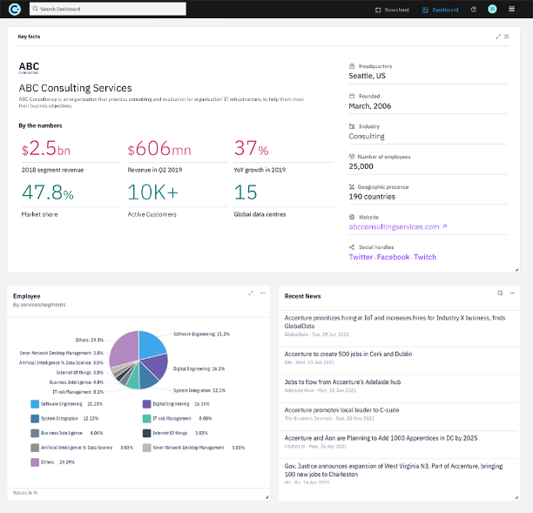The height and width of the screenshot is (513, 533).
Task: Click the Social handles share icon
Action: [x=352, y=247]
